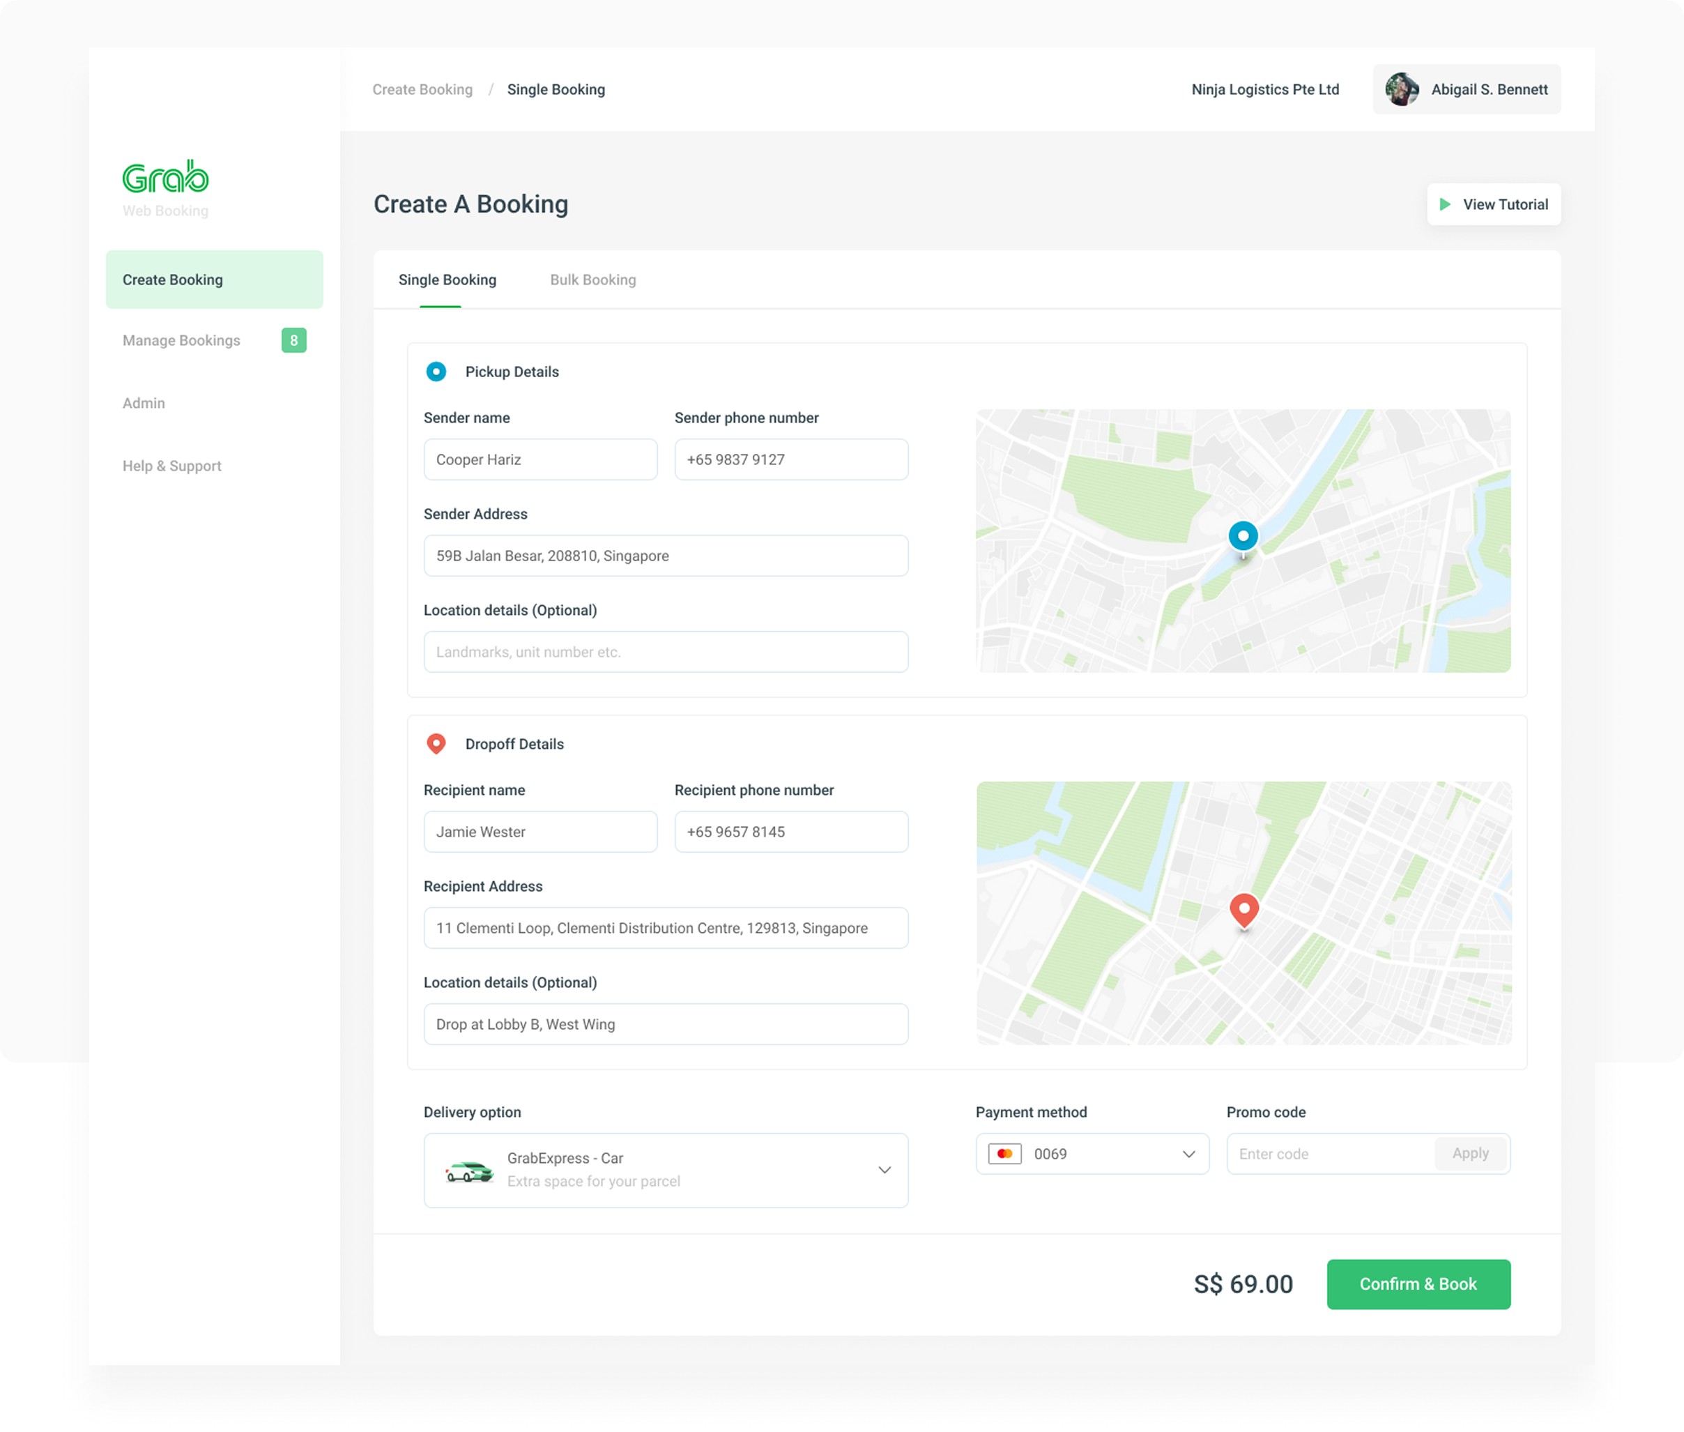Click the red dropoff pin on map

click(1243, 908)
